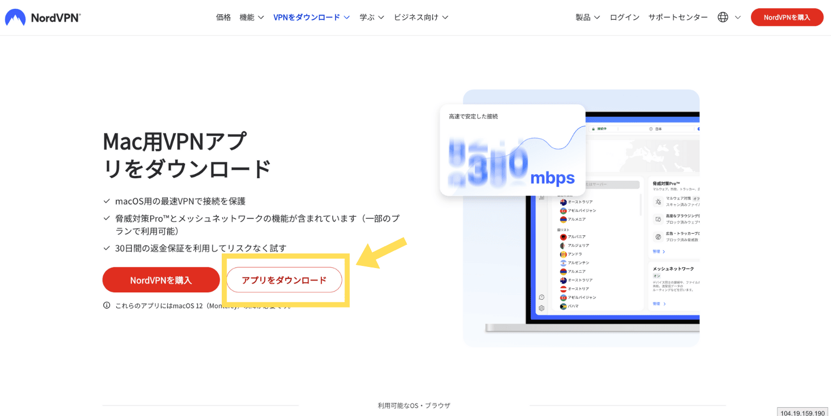The image size is (831, 416).
Task: Click the info icon beside macOS 12 note
Action: coord(106,305)
